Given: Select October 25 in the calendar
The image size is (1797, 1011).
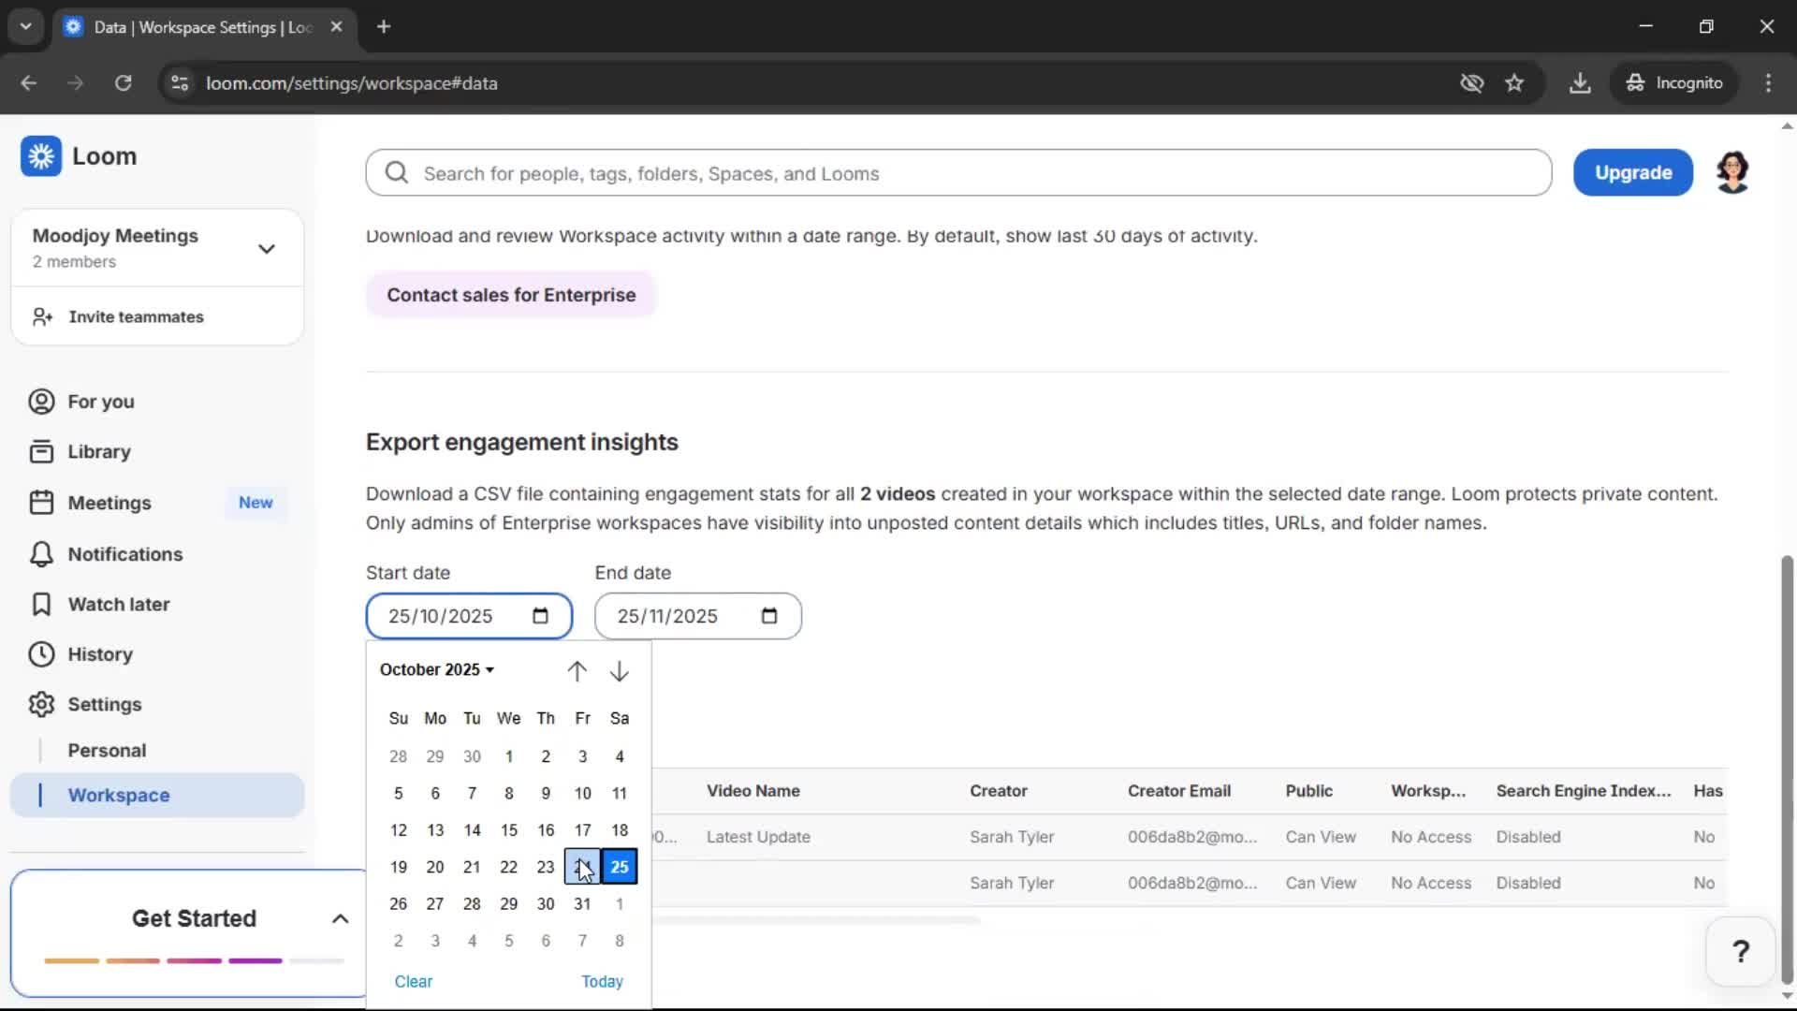Looking at the screenshot, I should tap(619, 867).
